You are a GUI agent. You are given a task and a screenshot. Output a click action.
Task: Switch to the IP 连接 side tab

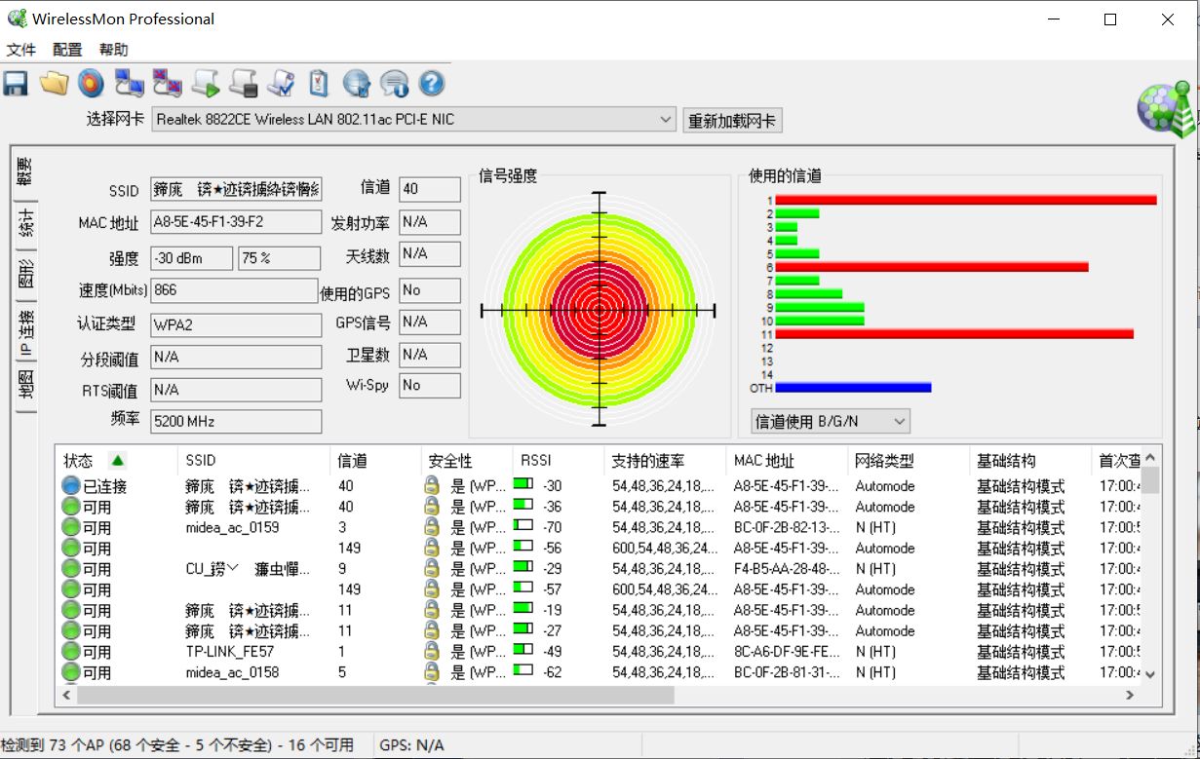pos(25,332)
